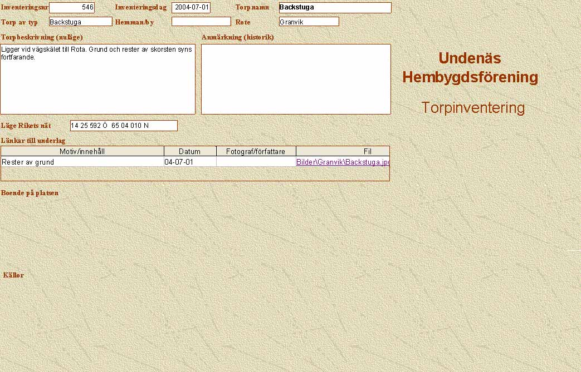Click the Undenäs Hembygdsförening heading

tap(470, 67)
